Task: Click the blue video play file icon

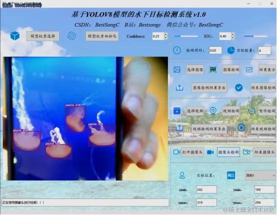Action: point(177,111)
